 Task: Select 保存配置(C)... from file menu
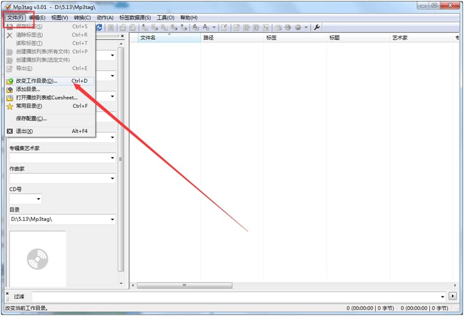coord(31,118)
